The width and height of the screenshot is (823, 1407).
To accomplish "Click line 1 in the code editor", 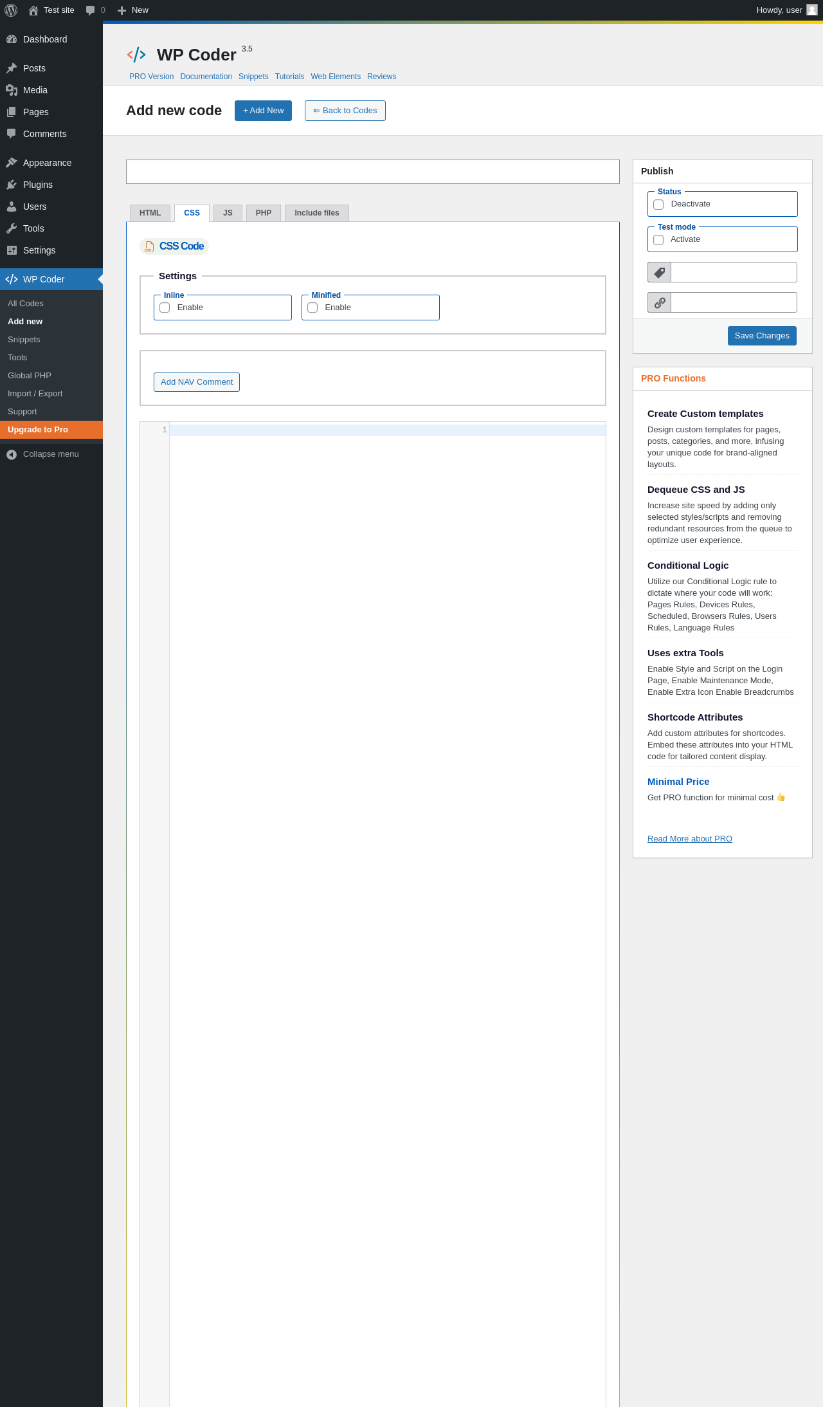I will tap(387, 430).
